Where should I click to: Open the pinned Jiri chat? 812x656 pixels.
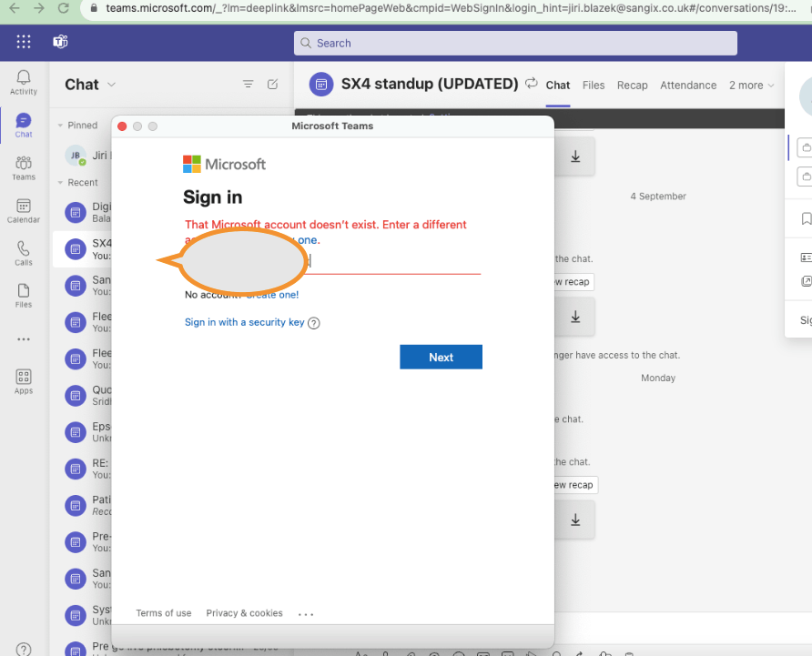pos(83,156)
